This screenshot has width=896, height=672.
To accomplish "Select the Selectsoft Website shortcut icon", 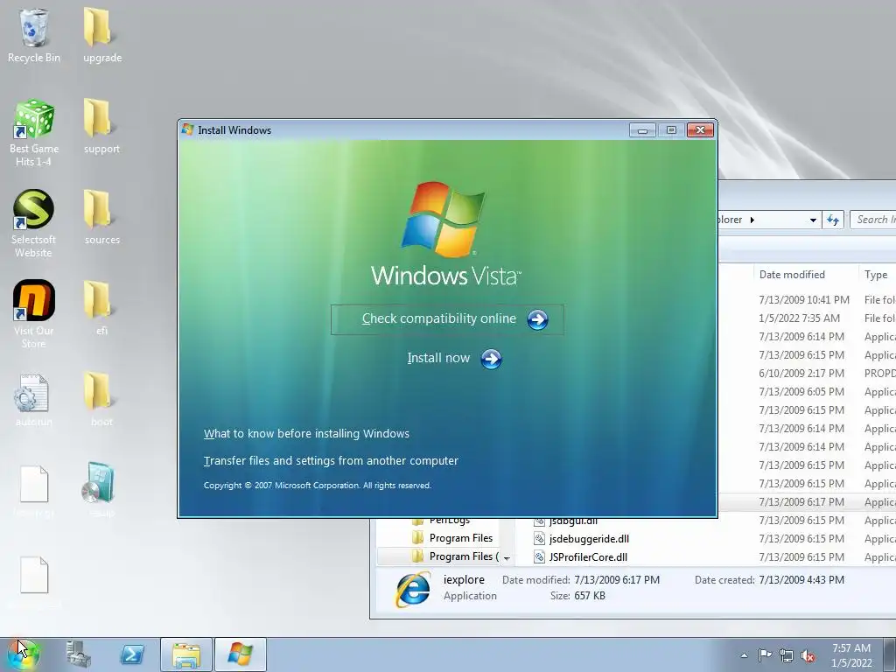I will click(x=34, y=209).
